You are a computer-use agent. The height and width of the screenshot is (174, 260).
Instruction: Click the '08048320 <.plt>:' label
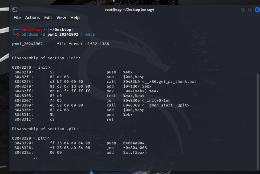[x=31, y=138]
